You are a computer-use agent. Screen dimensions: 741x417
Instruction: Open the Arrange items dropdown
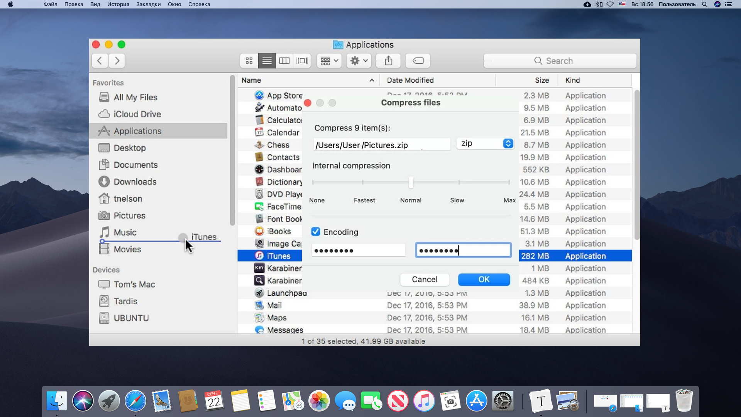click(329, 61)
